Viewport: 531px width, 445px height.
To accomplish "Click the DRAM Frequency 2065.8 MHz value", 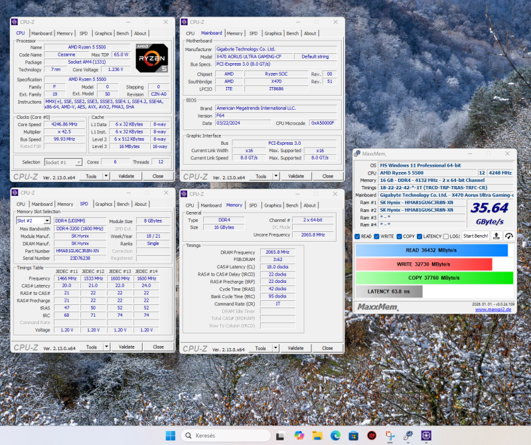I will [x=277, y=252].
